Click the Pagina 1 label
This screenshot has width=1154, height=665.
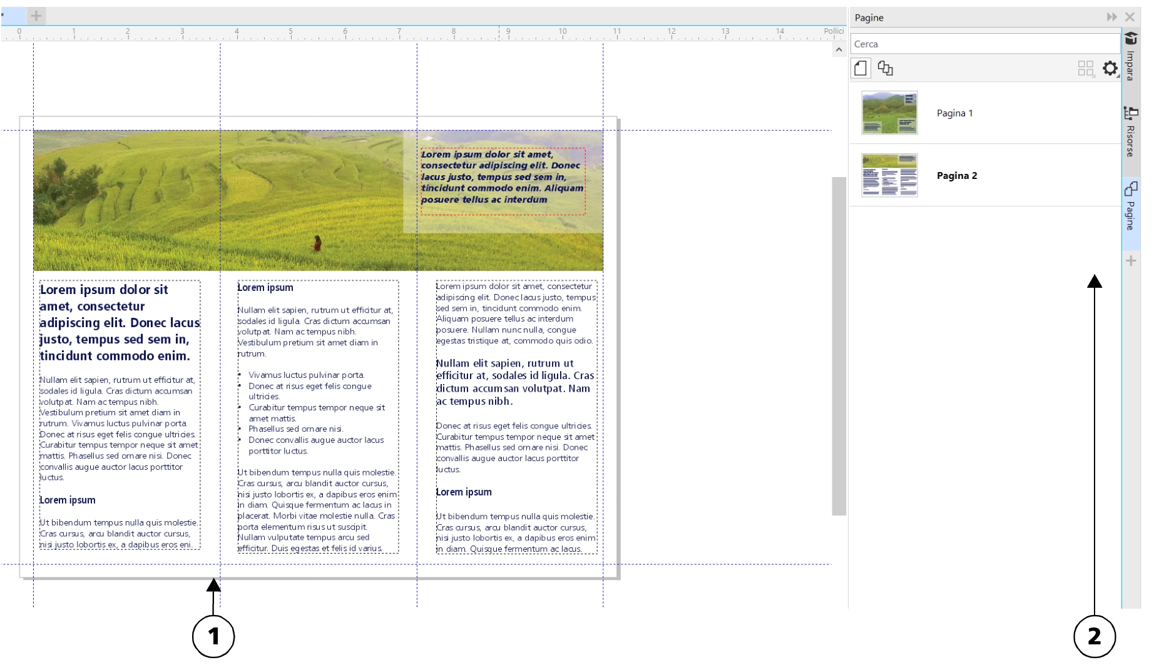[954, 113]
